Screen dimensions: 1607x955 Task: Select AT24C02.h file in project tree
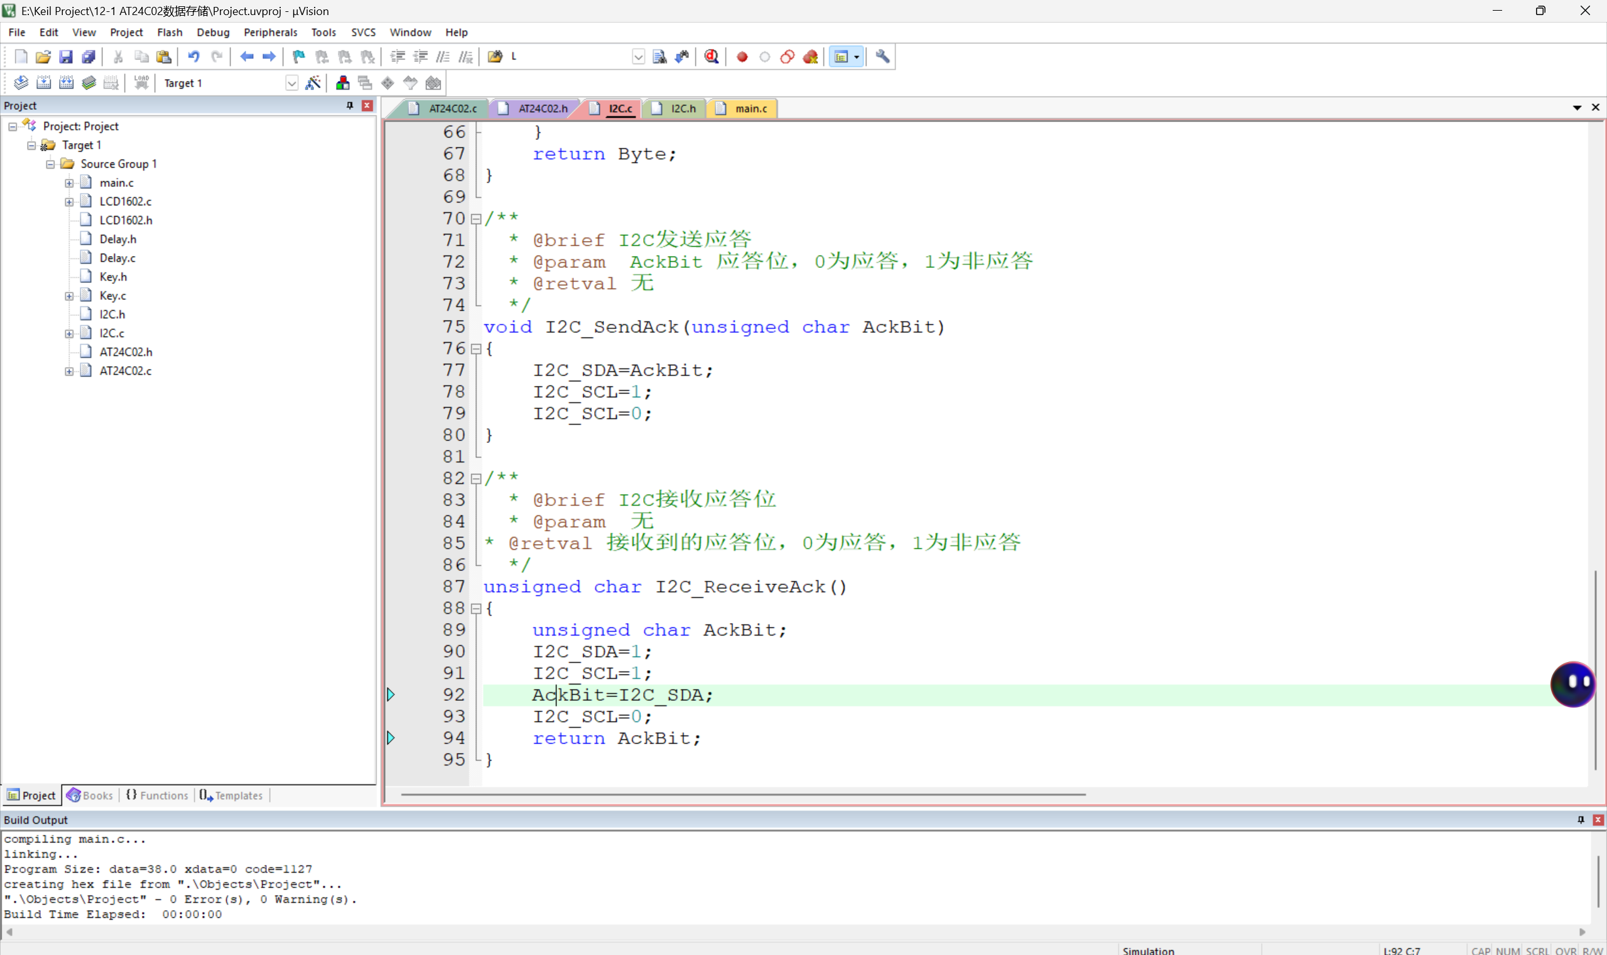(126, 352)
